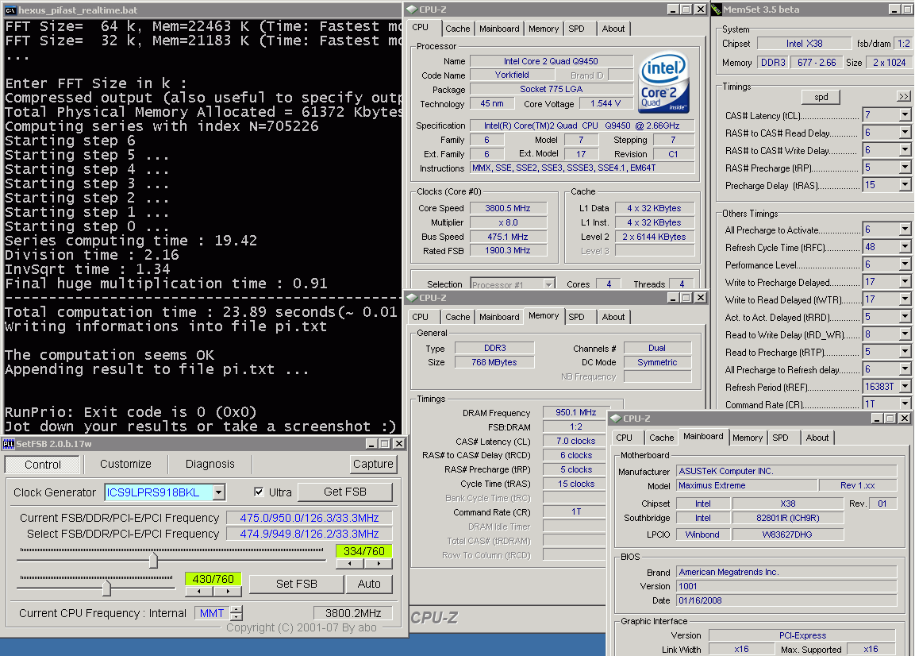This screenshot has width=915, height=656.
Task: Click left arrow under the 430/760 value
Action: pyautogui.click(x=199, y=591)
